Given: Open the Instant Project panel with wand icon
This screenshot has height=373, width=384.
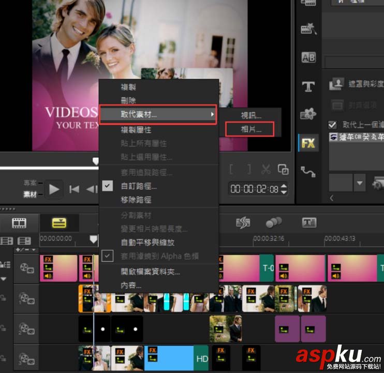Looking at the screenshot, I should (x=308, y=29).
